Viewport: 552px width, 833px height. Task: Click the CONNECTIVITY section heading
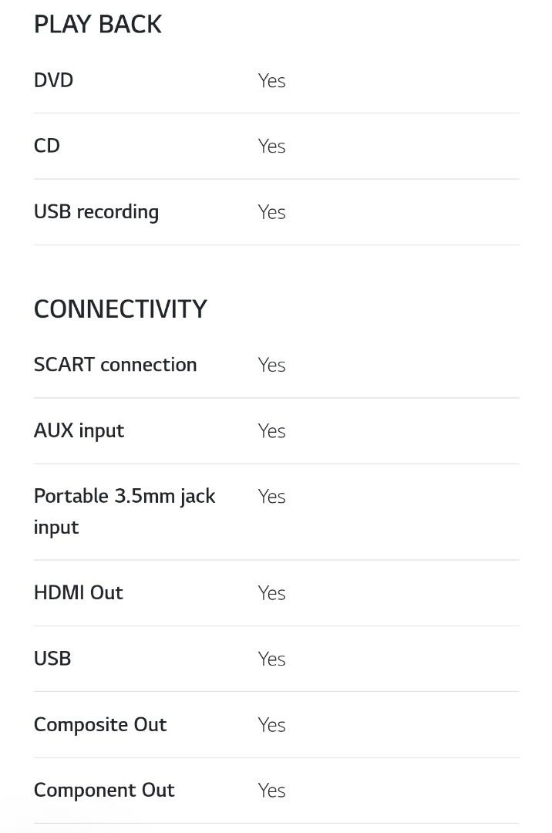click(x=120, y=309)
